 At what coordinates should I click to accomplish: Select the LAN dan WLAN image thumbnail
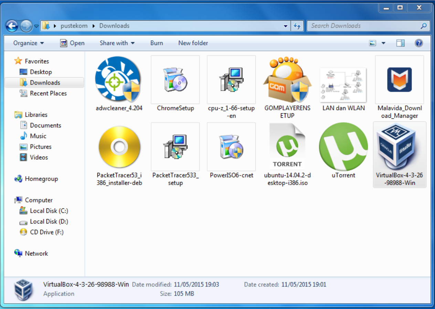tap(343, 85)
